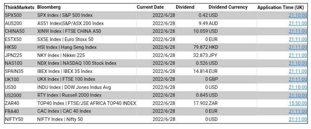The image size is (311, 129).
Task: Select the TOP40 Index FTSE/JSE cell
Action: (x=87, y=103)
